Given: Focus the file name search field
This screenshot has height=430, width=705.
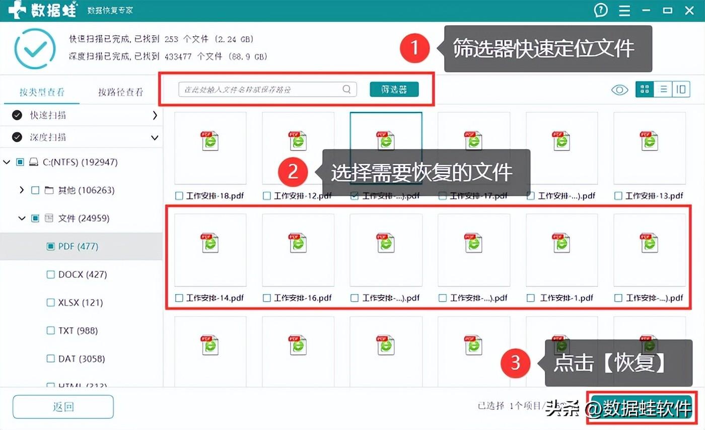Looking at the screenshot, I should tap(267, 89).
